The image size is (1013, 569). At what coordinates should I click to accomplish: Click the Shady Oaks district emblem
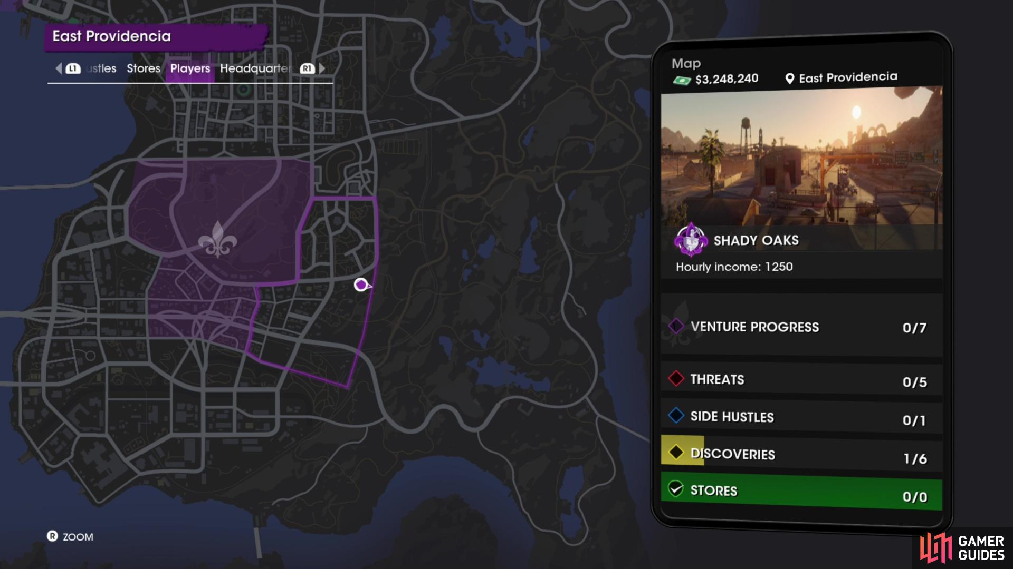pos(691,240)
